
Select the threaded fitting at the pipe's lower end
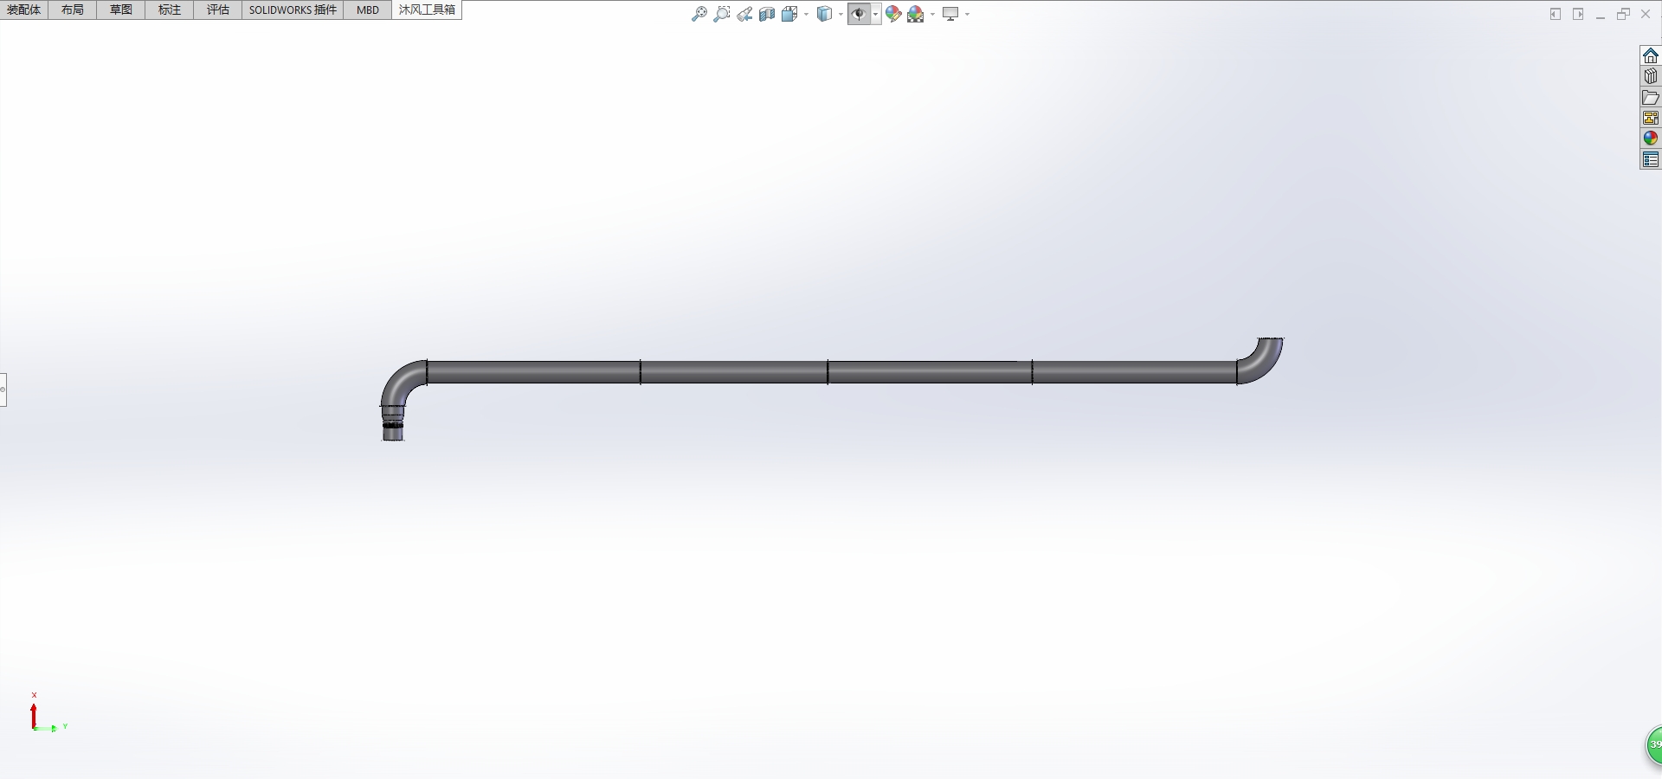(x=393, y=423)
